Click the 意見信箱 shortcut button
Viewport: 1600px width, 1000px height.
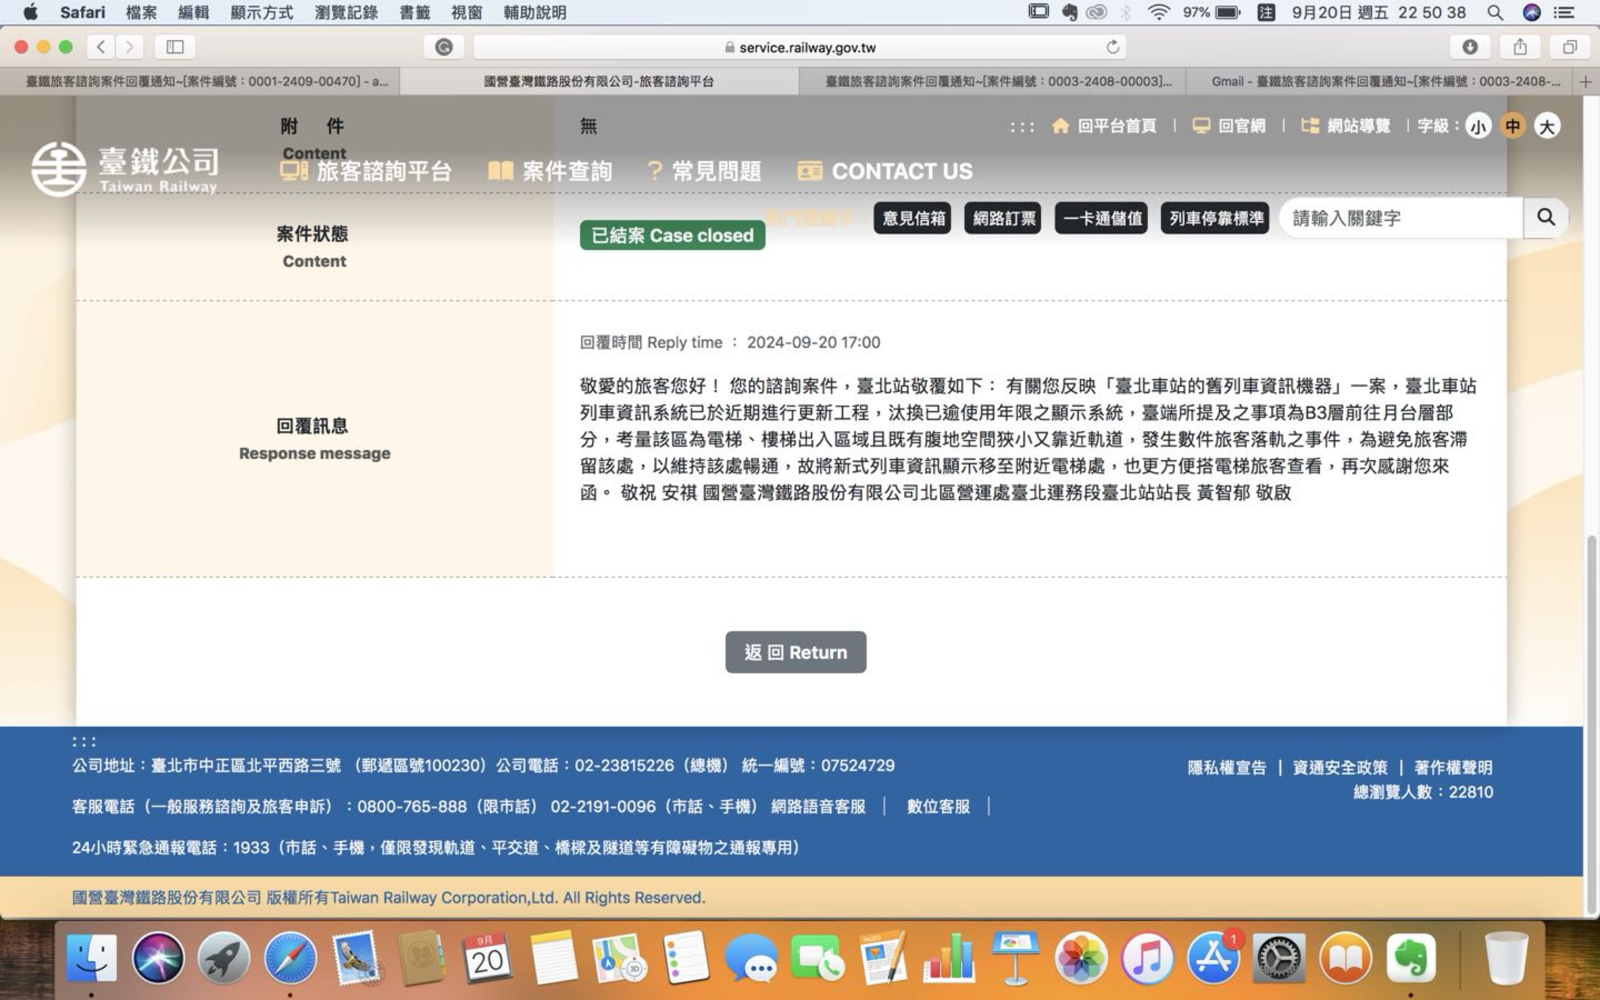[x=913, y=218]
